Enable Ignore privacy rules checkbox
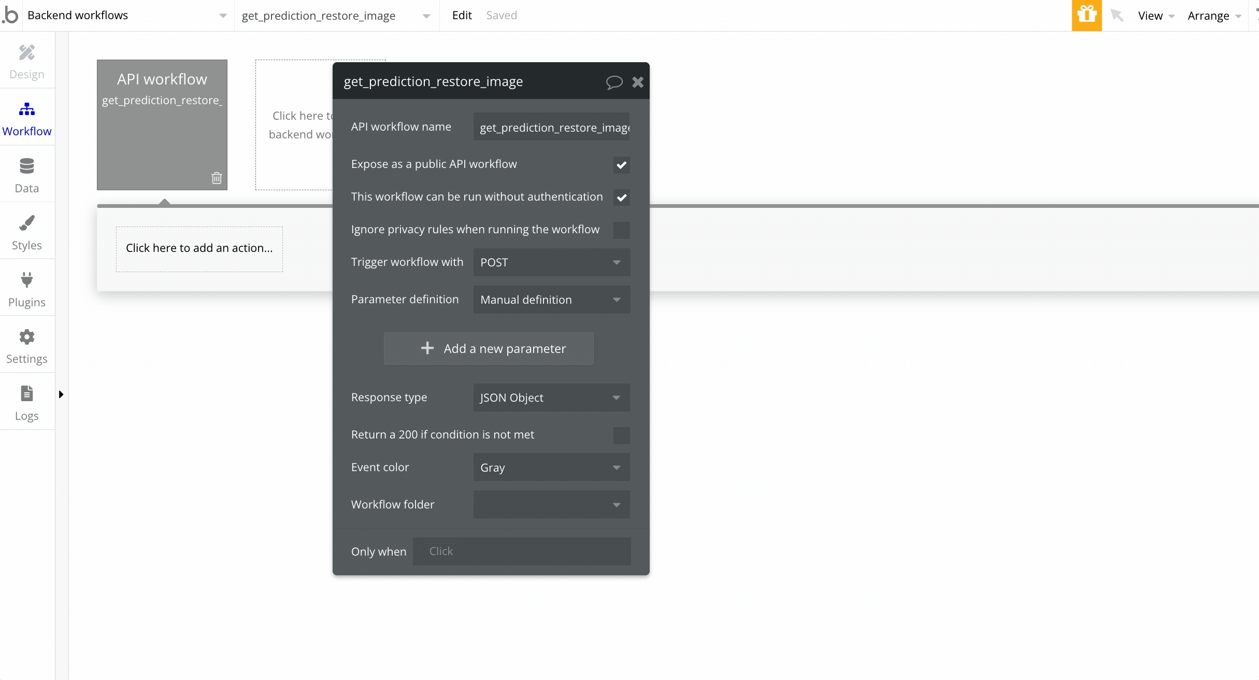The height and width of the screenshot is (680, 1259). point(621,230)
